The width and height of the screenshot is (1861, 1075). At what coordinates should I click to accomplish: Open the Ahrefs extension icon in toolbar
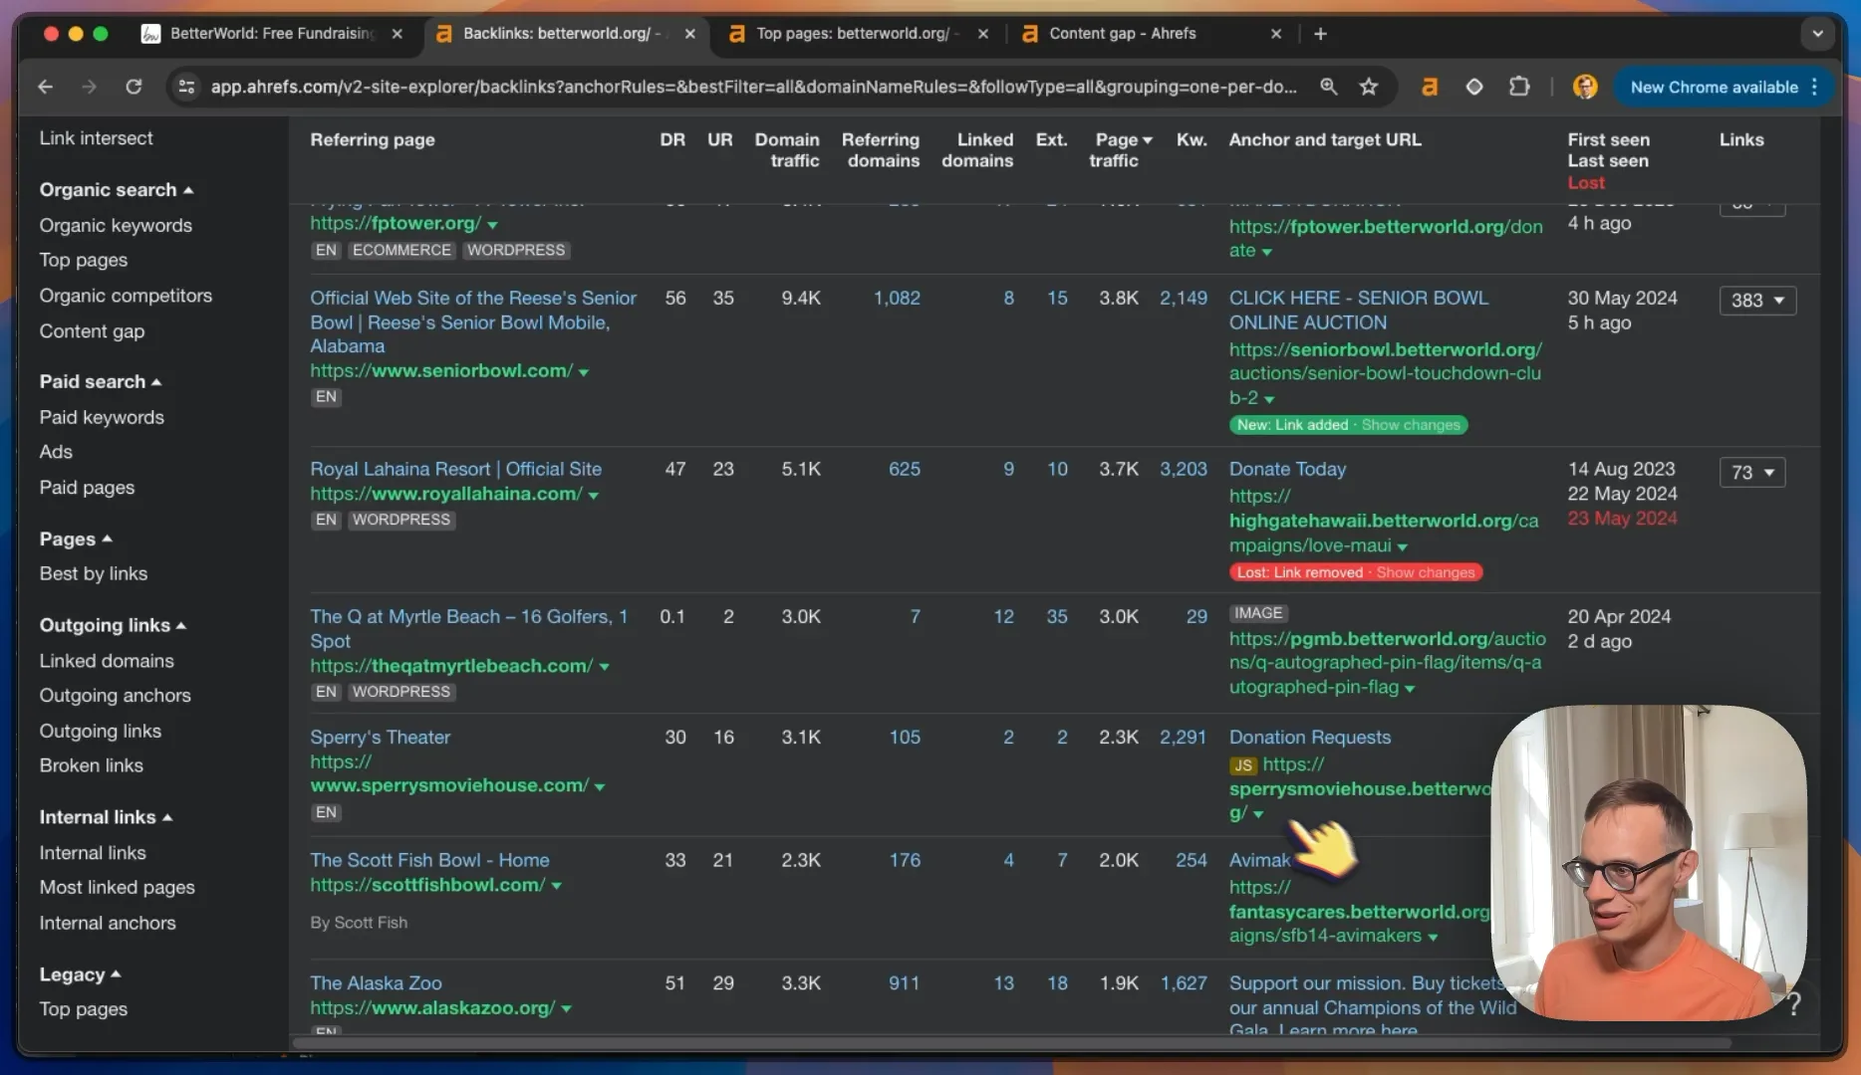point(1430,87)
